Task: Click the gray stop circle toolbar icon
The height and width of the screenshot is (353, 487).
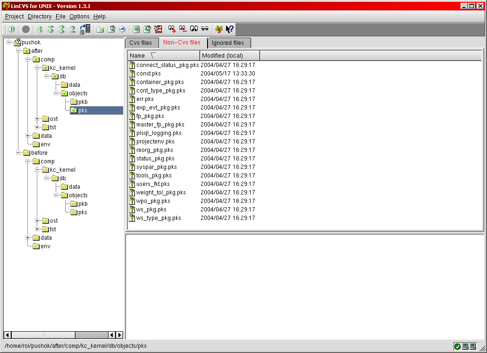Action: [26, 29]
